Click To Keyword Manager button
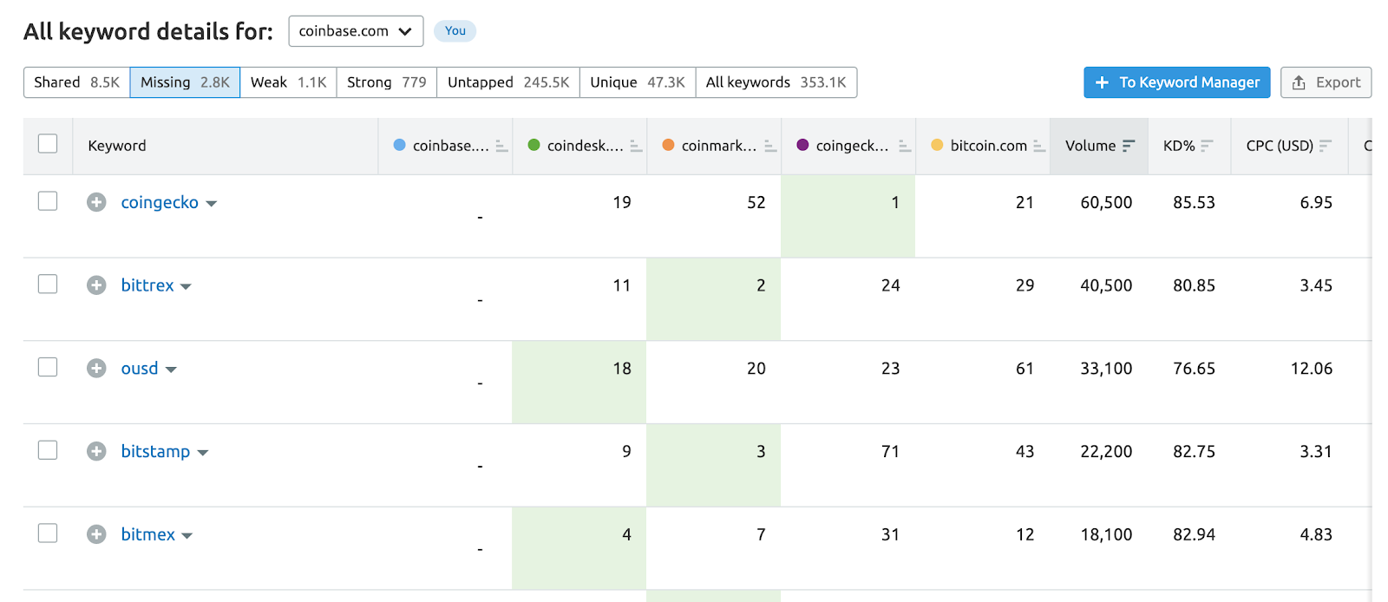The width and height of the screenshot is (1388, 602). coord(1177,82)
